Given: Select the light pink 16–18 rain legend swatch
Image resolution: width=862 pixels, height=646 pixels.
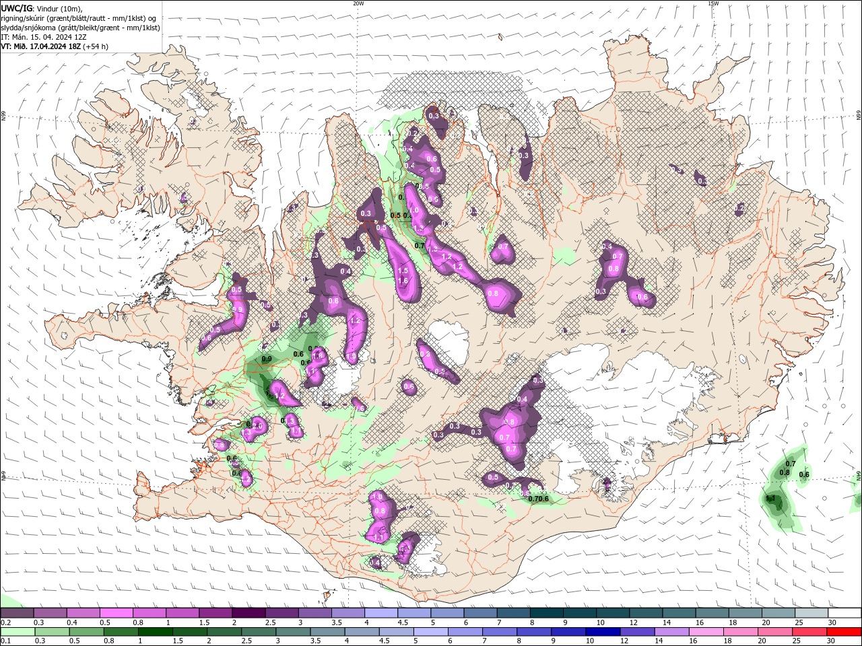Looking at the screenshot, I should pyautogui.click(x=706, y=631).
